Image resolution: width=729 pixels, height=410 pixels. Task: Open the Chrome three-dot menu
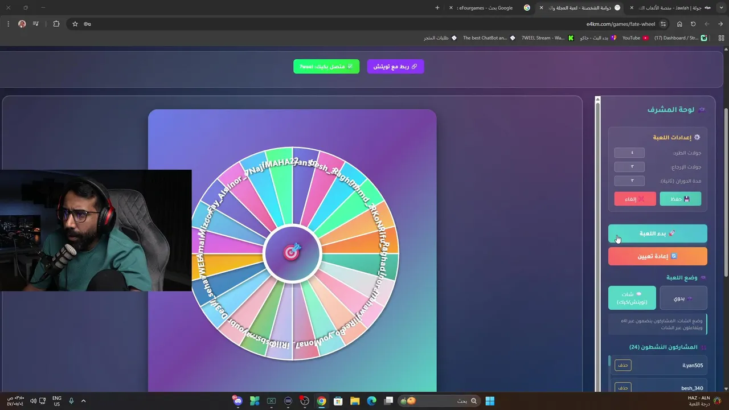pos(8,24)
